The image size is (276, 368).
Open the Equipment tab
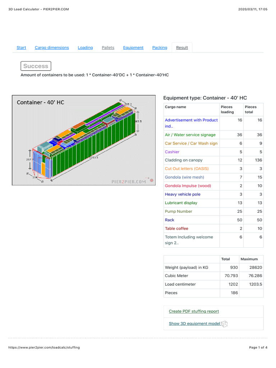133,47
